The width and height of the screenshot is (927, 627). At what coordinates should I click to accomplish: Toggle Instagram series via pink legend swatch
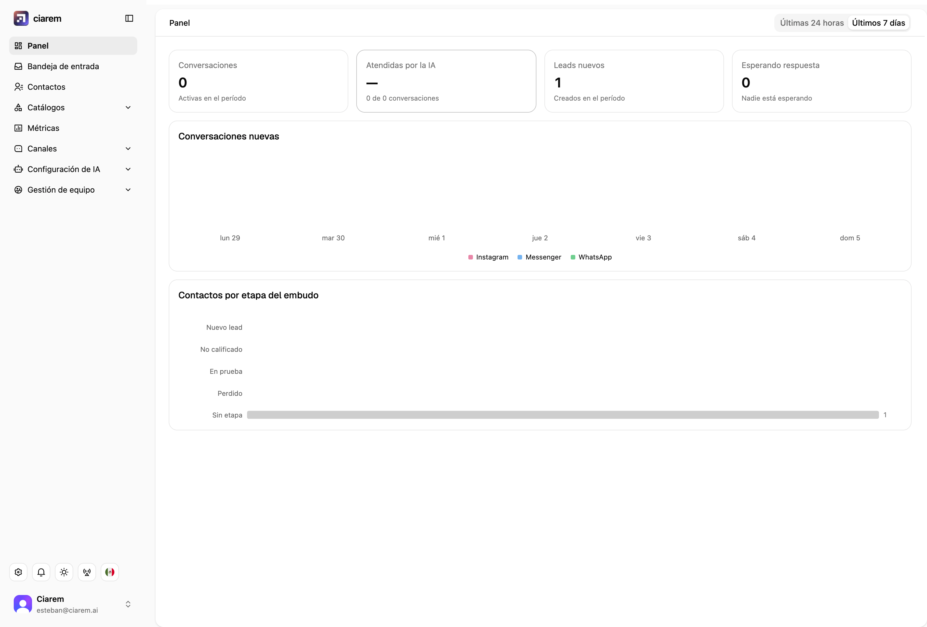(x=471, y=257)
